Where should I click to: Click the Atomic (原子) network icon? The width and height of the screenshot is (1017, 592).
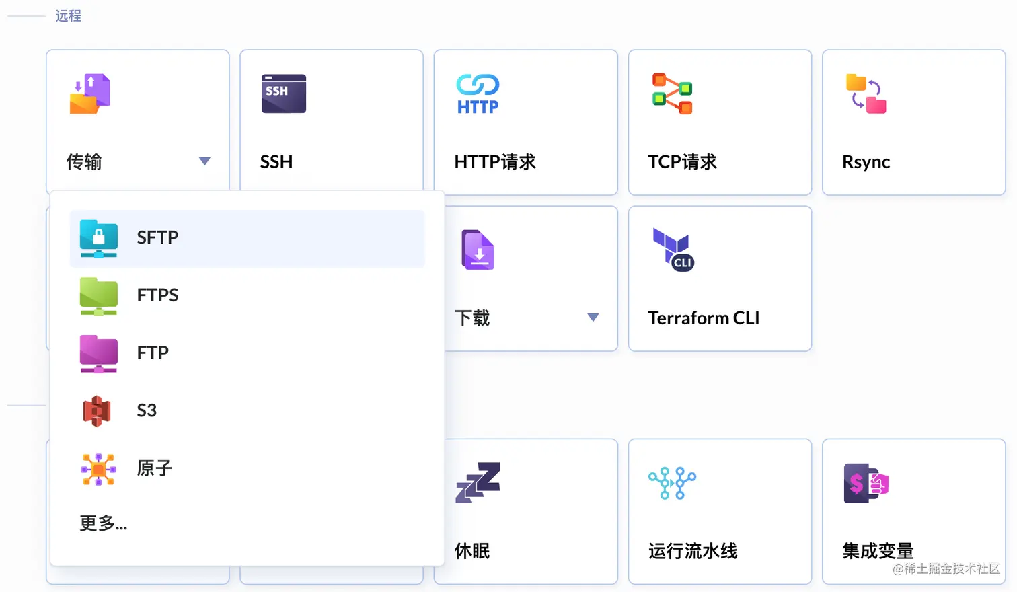[99, 469]
